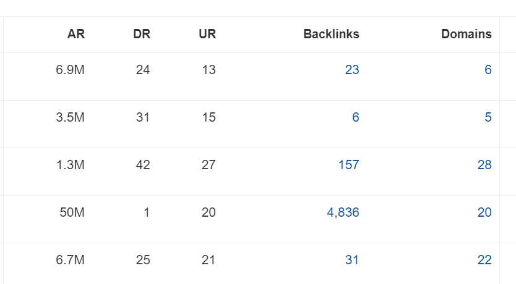This screenshot has width=516, height=284.
Task: Select the 50M AR value cell
Action: click(x=72, y=212)
